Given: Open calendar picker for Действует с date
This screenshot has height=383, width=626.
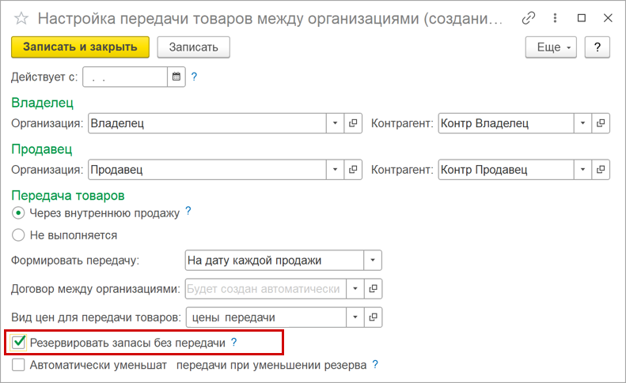Looking at the screenshot, I should pyautogui.click(x=176, y=77).
